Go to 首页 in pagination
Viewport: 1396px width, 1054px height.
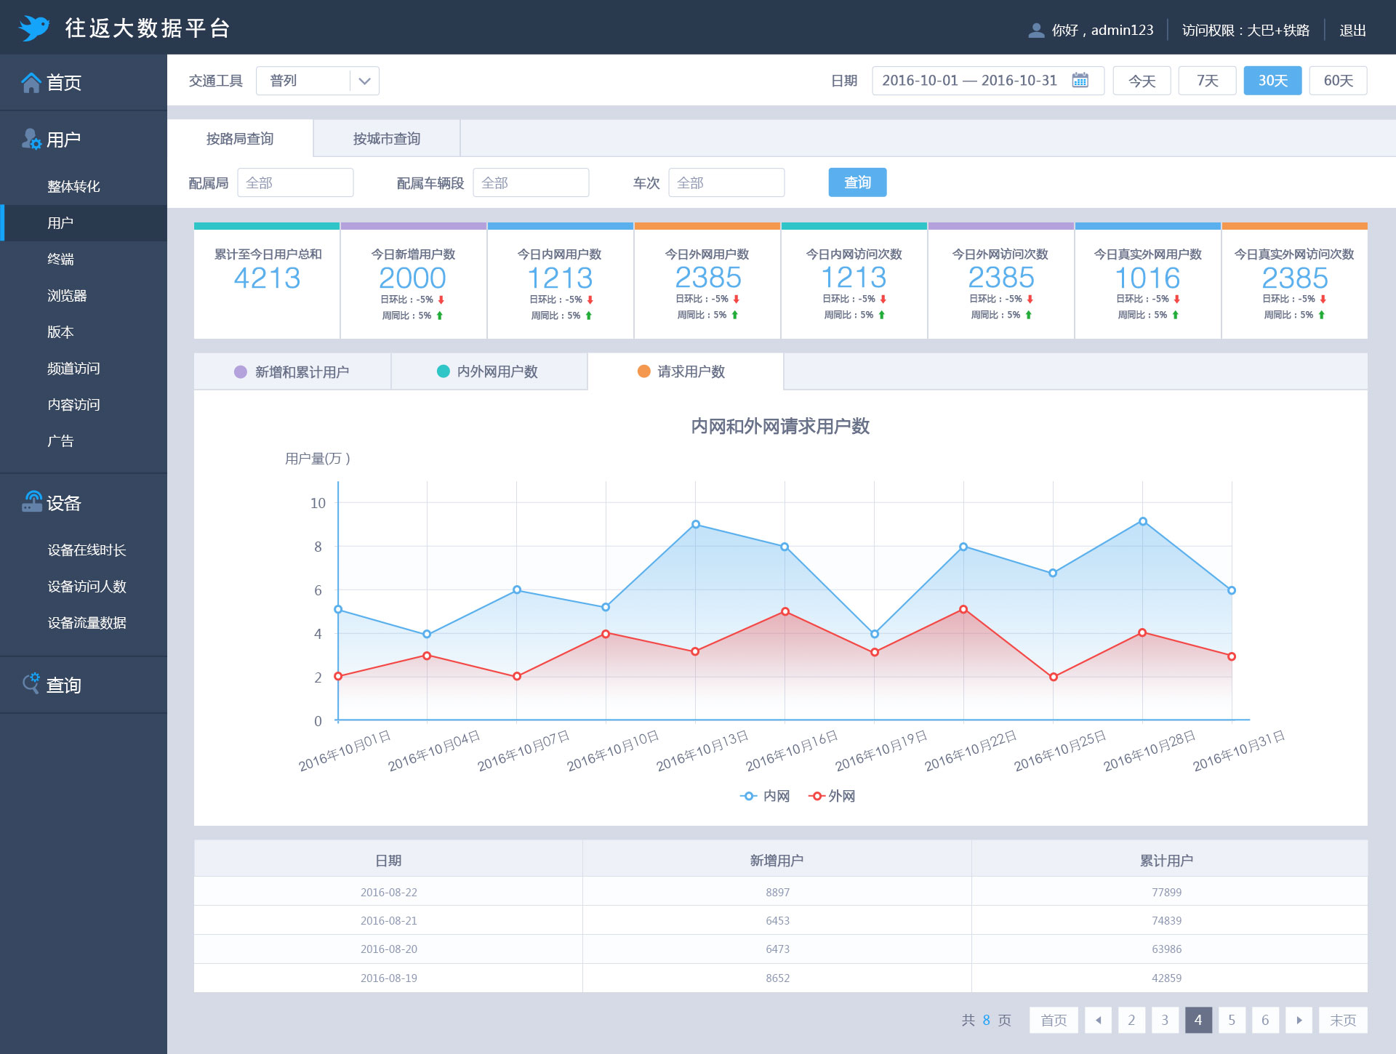coord(1054,1020)
